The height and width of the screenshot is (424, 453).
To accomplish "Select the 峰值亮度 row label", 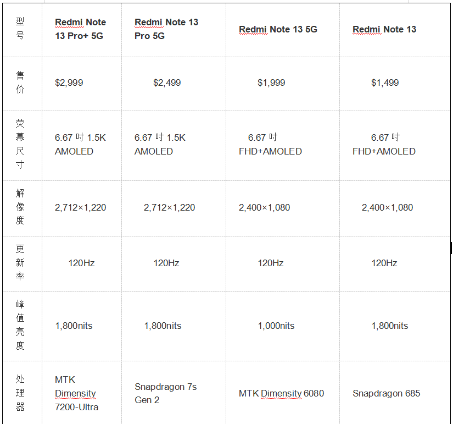I will (20, 325).
